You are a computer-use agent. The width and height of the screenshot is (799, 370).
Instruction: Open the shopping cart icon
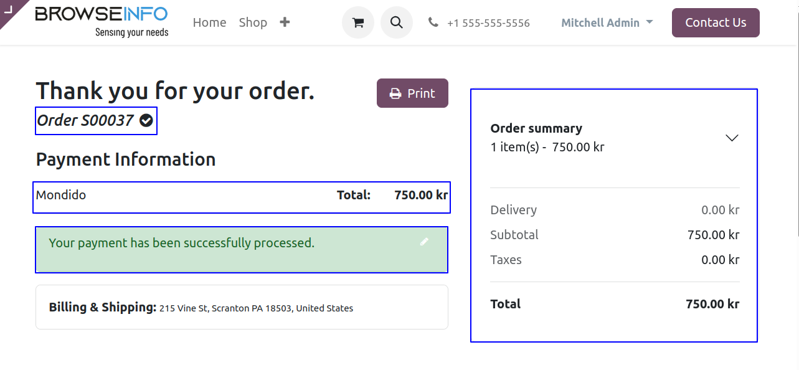point(357,22)
